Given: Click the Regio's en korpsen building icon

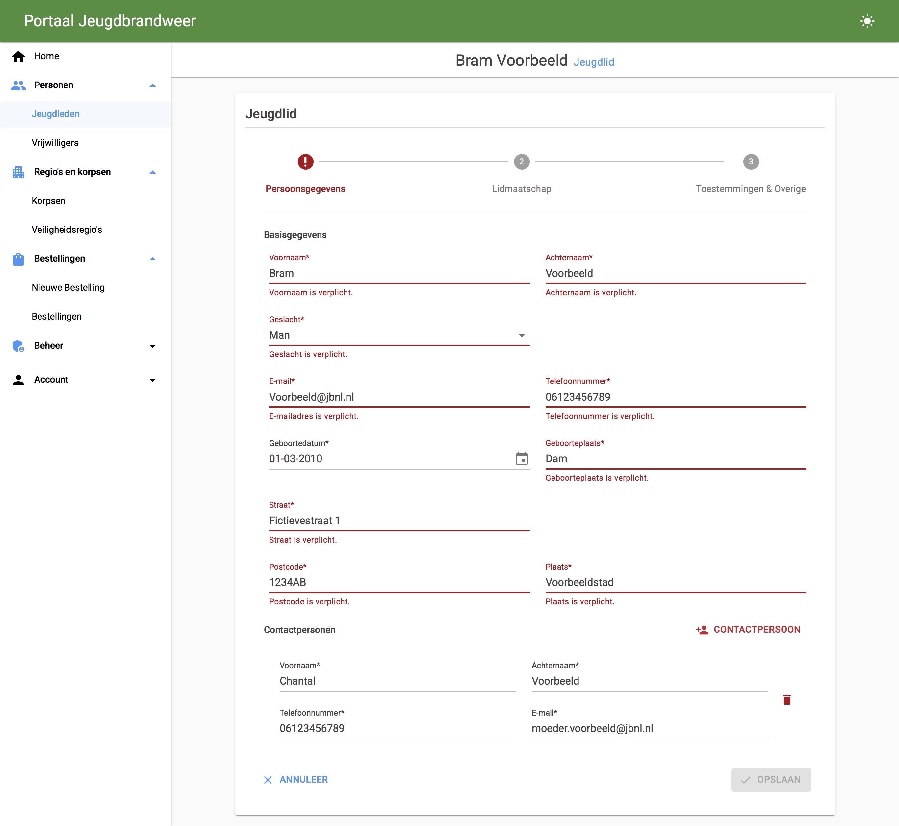Looking at the screenshot, I should coord(18,172).
